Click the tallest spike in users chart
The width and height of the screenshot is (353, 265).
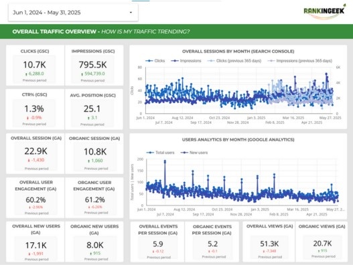(x=165, y=161)
